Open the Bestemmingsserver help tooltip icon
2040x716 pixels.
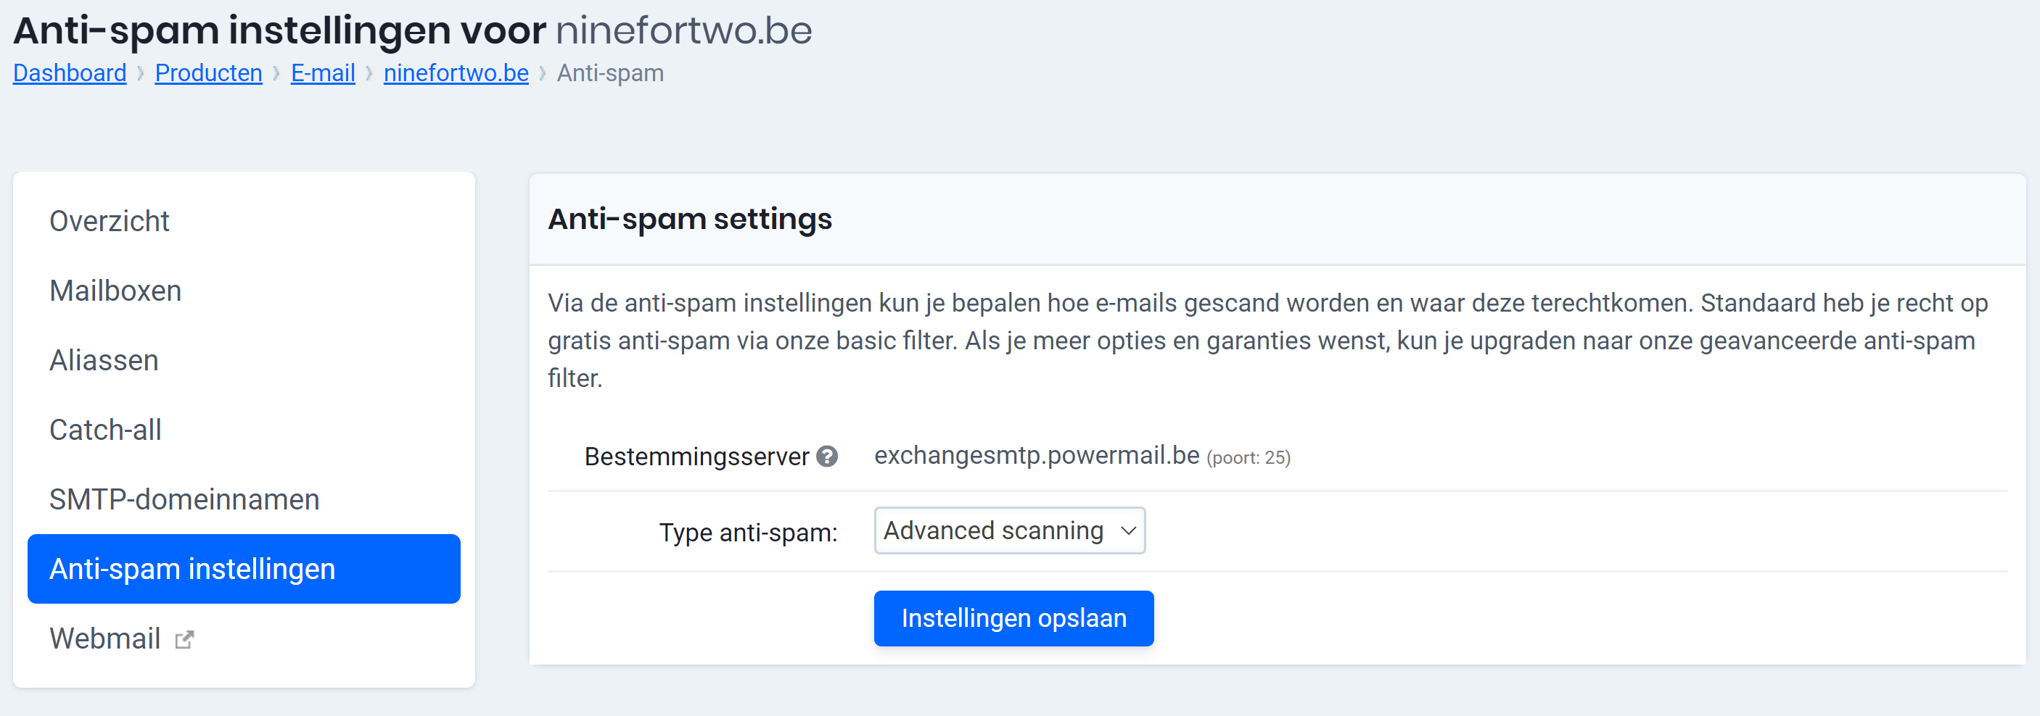click(827, 457)
